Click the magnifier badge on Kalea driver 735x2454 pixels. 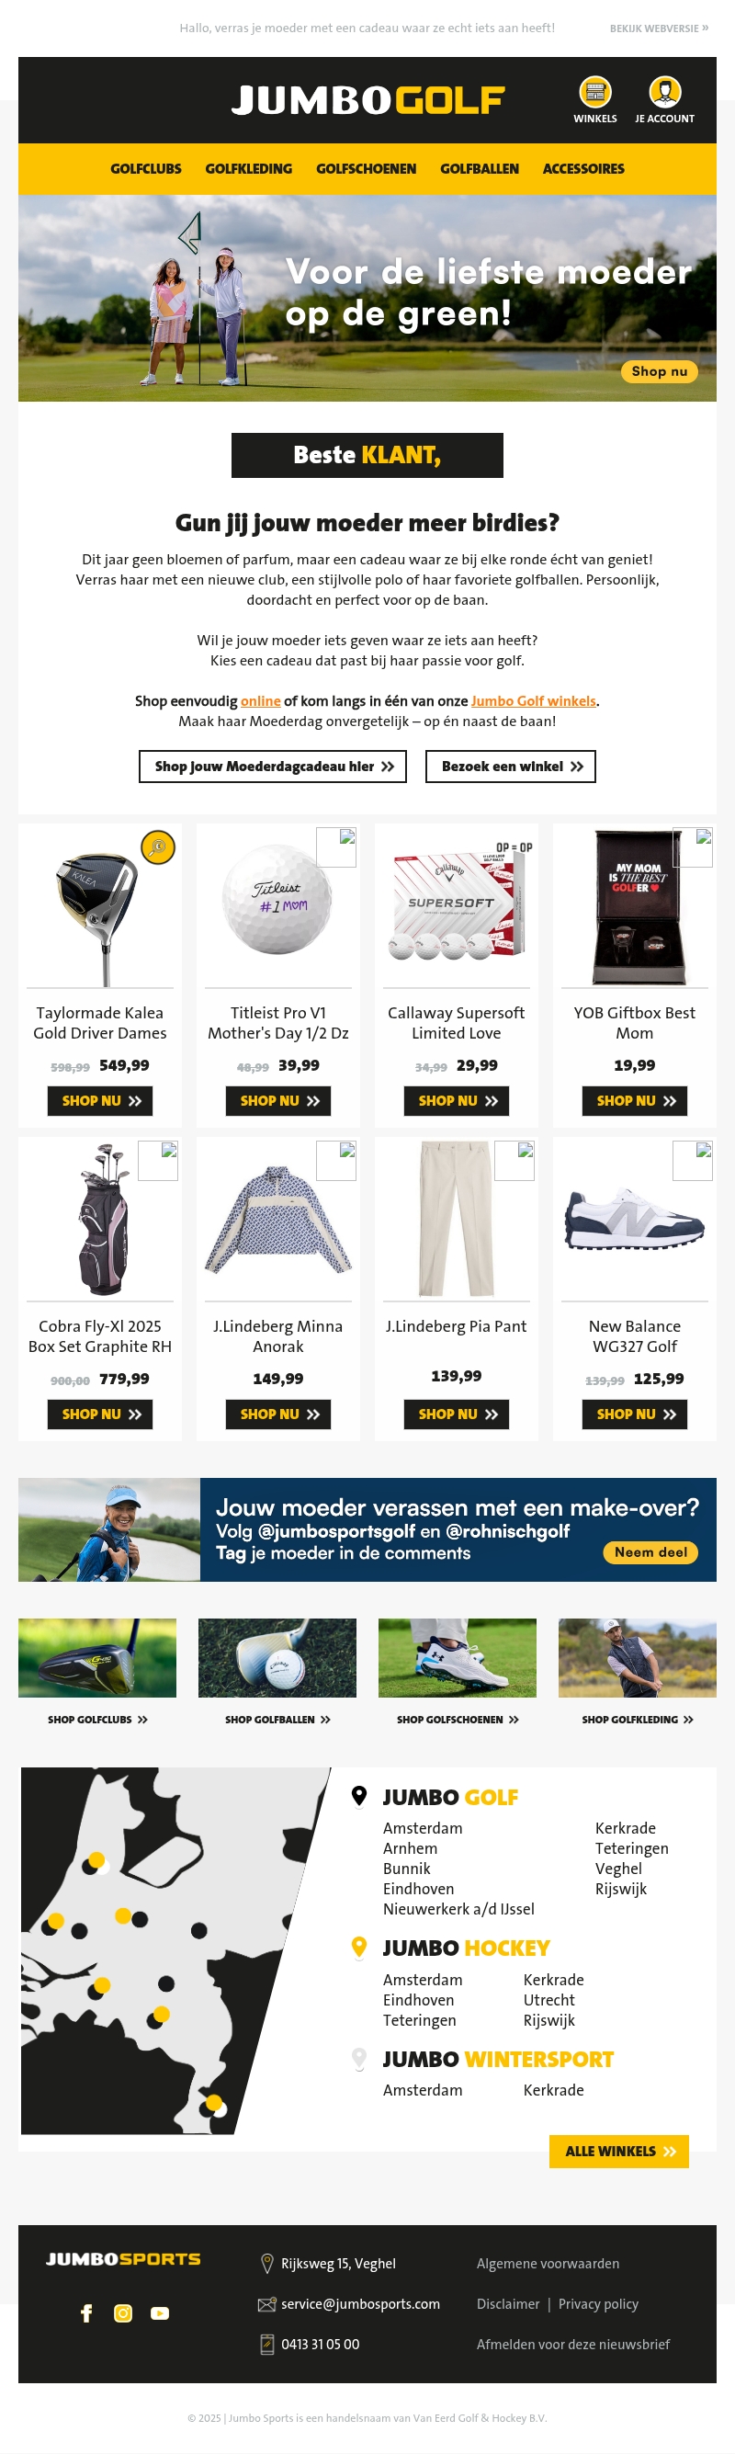pyautogui.click(x=158, y=846)
